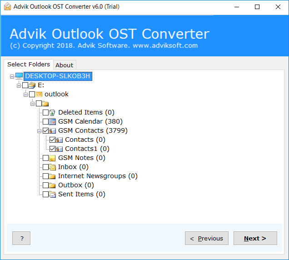Select the GSM Calendar (380) row text

(90, 121)
